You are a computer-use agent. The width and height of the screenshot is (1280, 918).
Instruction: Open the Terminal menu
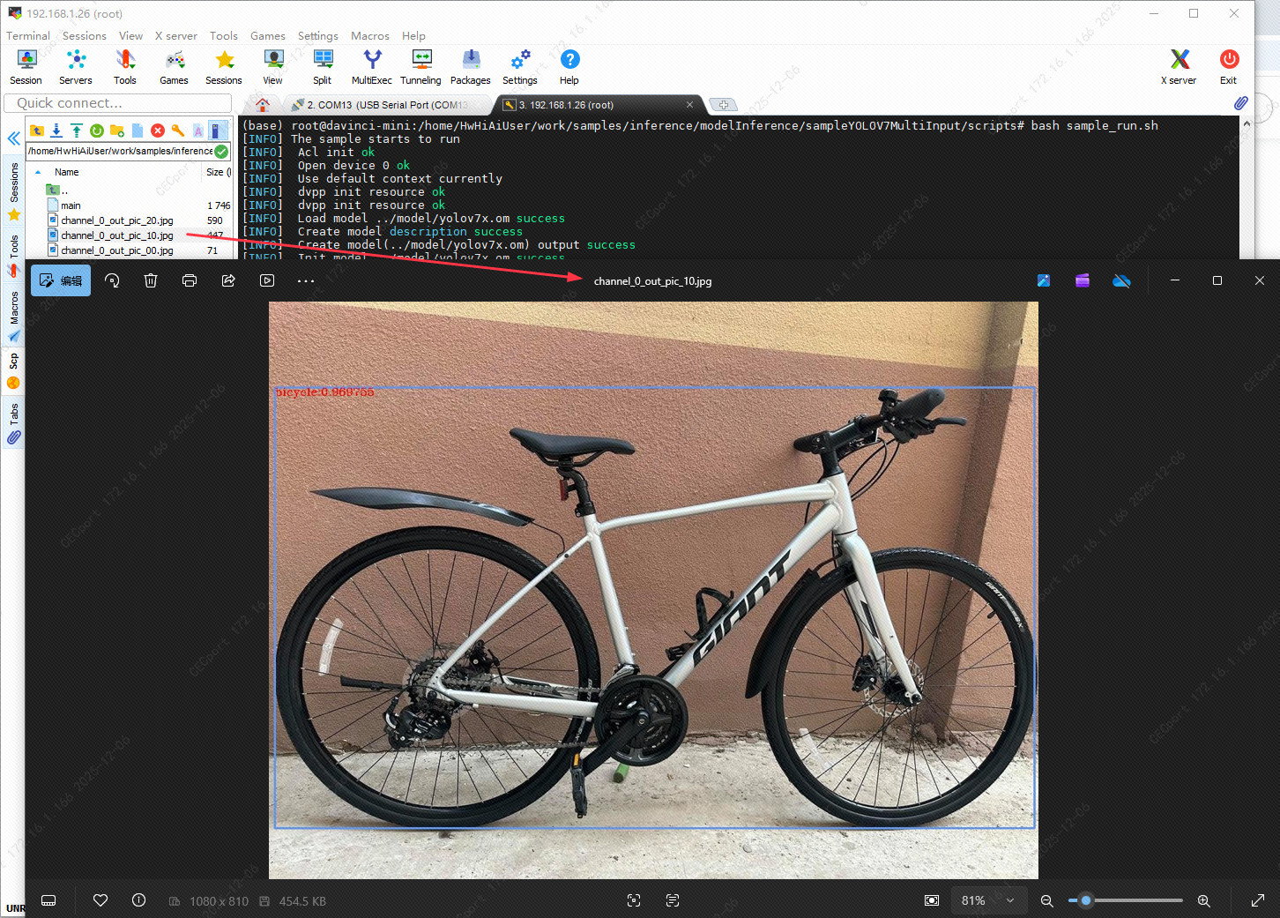click(x=28, y=36)
